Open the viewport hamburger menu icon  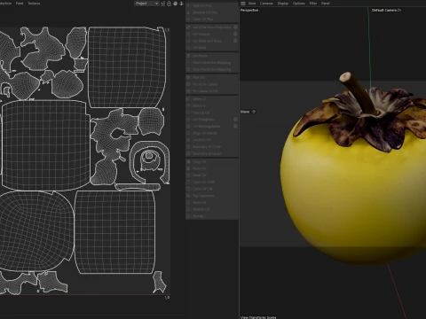(243, 4)
